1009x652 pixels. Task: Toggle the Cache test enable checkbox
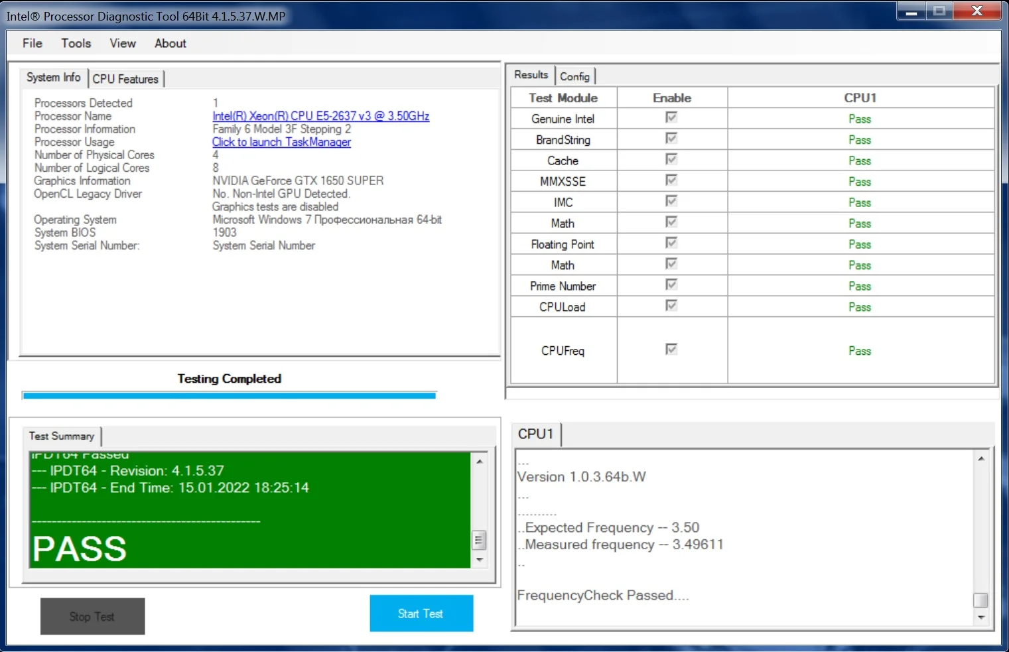point(671,159)
